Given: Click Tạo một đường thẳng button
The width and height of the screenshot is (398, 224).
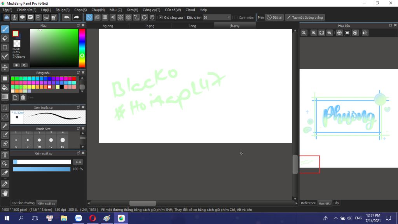Looking at the screenshot, I should pyautogui.click(x=305, y=17).
